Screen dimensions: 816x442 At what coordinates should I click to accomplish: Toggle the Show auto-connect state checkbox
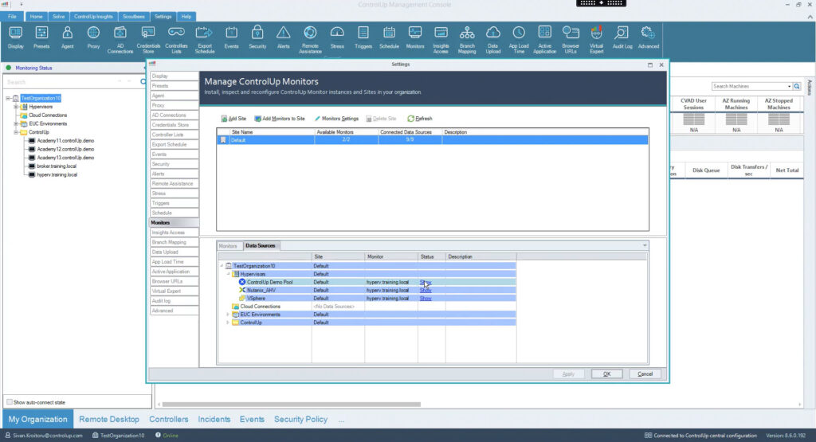(9, 402)
